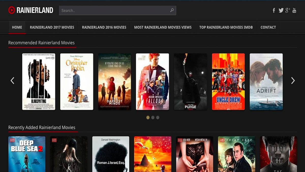The image size is (305, 172).
Task: Open Most Rainierland Movies Views
Action: pos(163,27)
